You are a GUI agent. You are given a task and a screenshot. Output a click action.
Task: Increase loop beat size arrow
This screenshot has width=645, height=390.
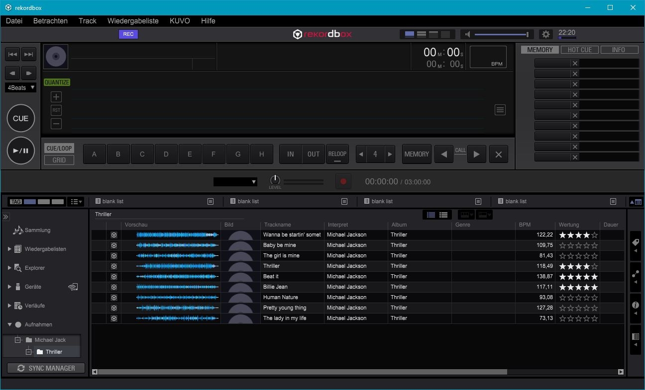pos(390,154)
